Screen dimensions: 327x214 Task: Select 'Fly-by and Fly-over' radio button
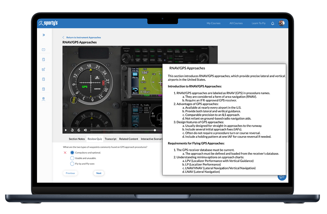tap(72, 164)
